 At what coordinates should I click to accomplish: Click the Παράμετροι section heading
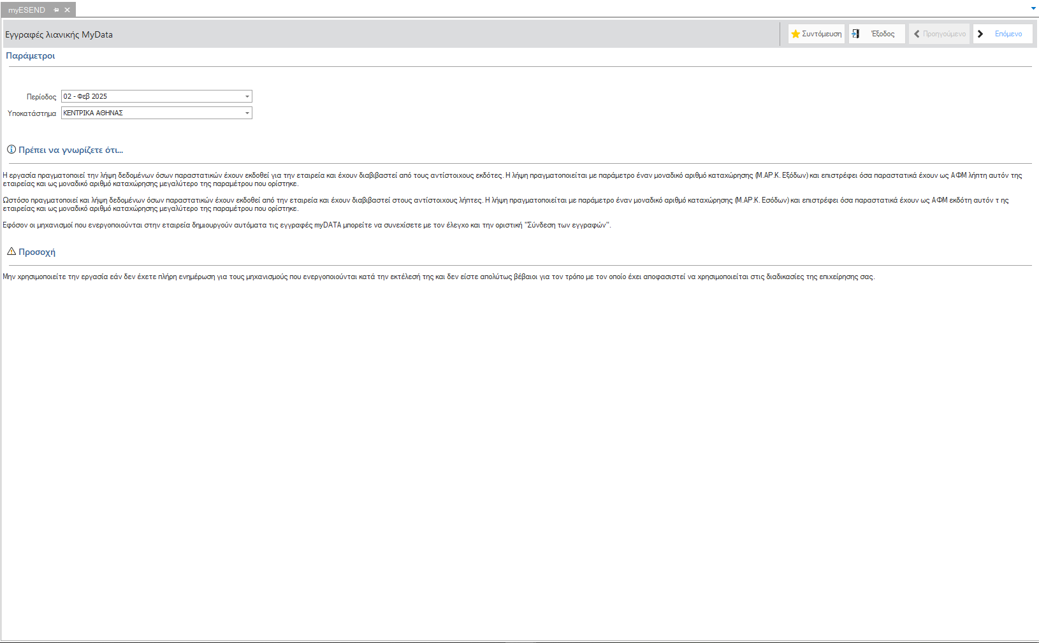tap(31, 55)
